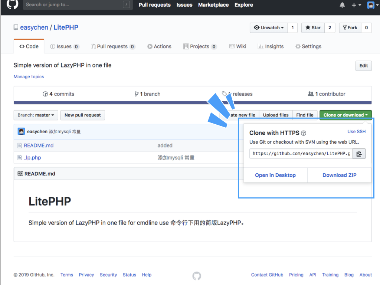The image size is (380, 285).
Task: Open the easychen owner profile link
Action: pos(34,27)
